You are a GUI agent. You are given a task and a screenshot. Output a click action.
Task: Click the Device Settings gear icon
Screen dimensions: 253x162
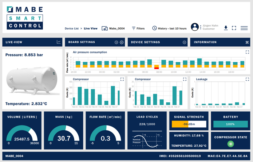185,42
